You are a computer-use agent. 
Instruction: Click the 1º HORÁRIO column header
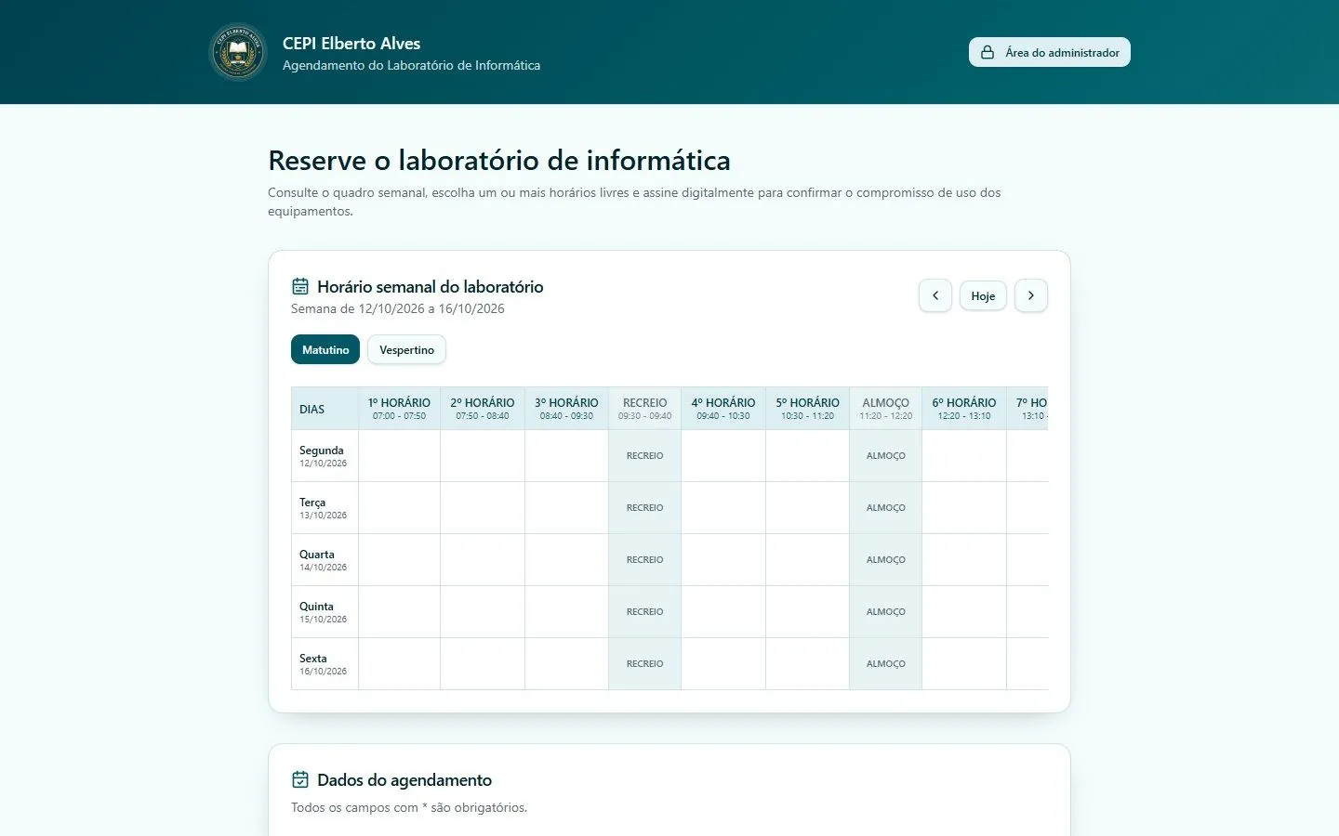400,409
